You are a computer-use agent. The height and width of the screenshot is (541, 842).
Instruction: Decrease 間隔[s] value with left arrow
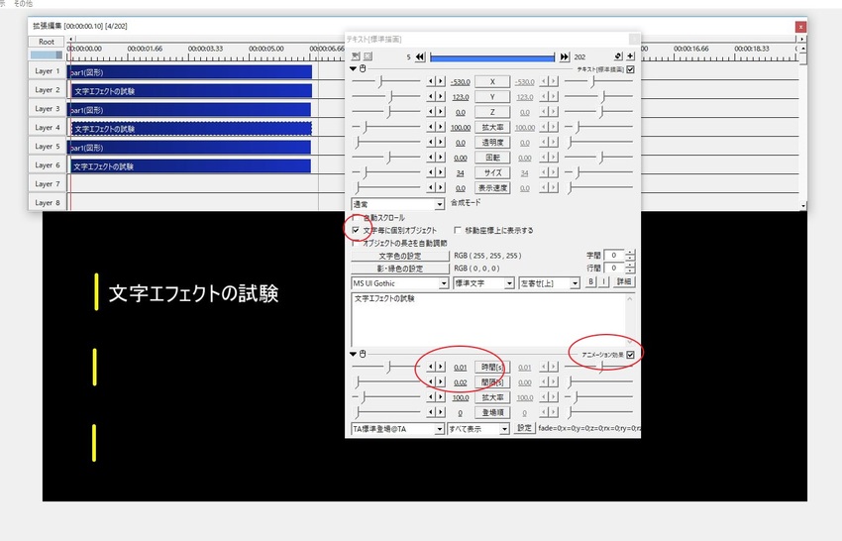click(431, 382)
